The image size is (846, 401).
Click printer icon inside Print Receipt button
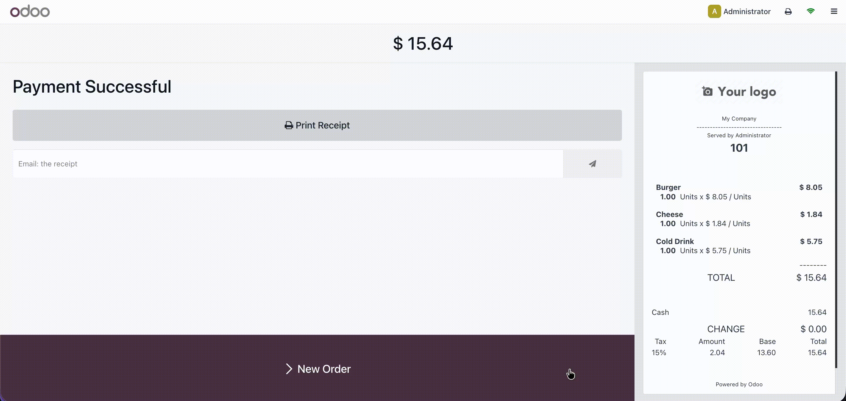click(289, 125)
